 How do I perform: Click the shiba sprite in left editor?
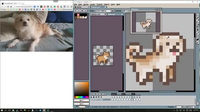(x=103, y=57)
